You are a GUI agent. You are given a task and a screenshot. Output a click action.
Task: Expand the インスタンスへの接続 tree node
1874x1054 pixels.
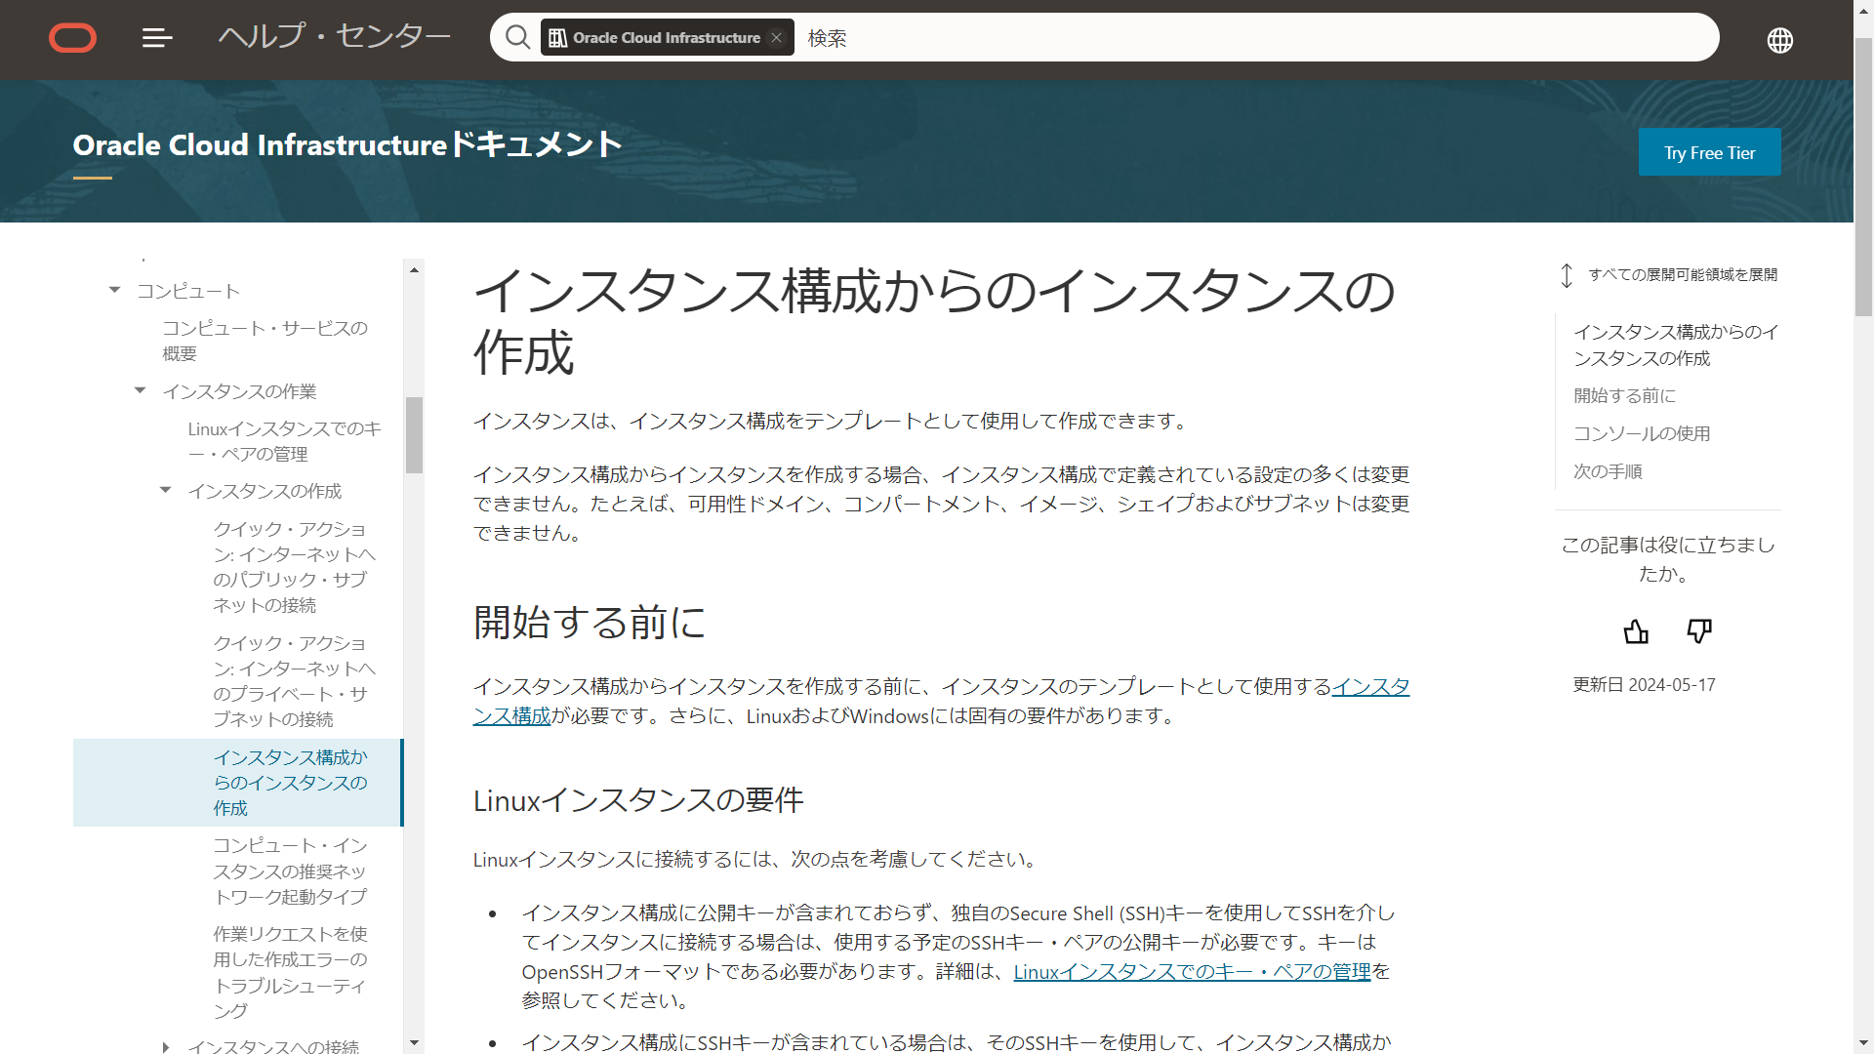pos(165,1046)
